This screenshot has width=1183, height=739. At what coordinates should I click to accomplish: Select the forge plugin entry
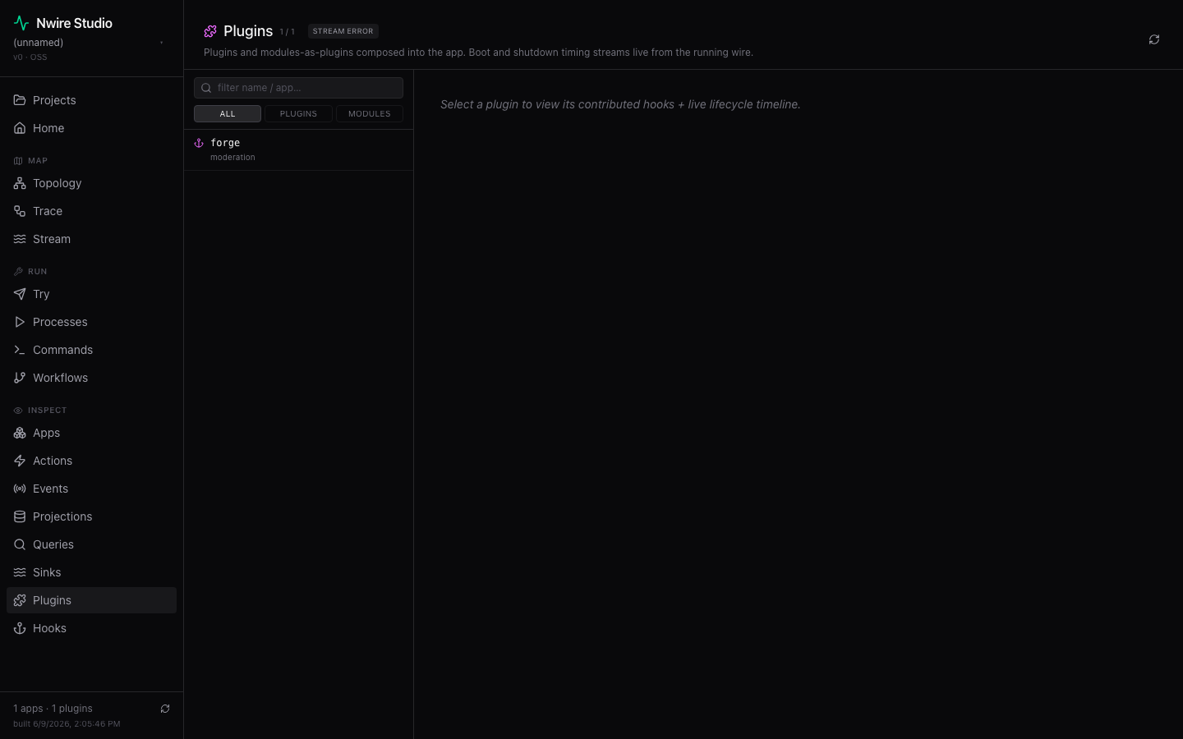coord(298,149)
